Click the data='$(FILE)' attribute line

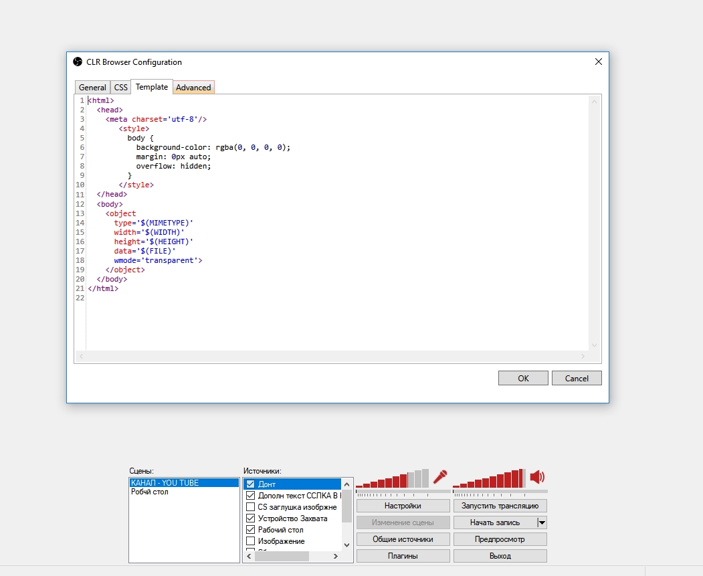145,251
